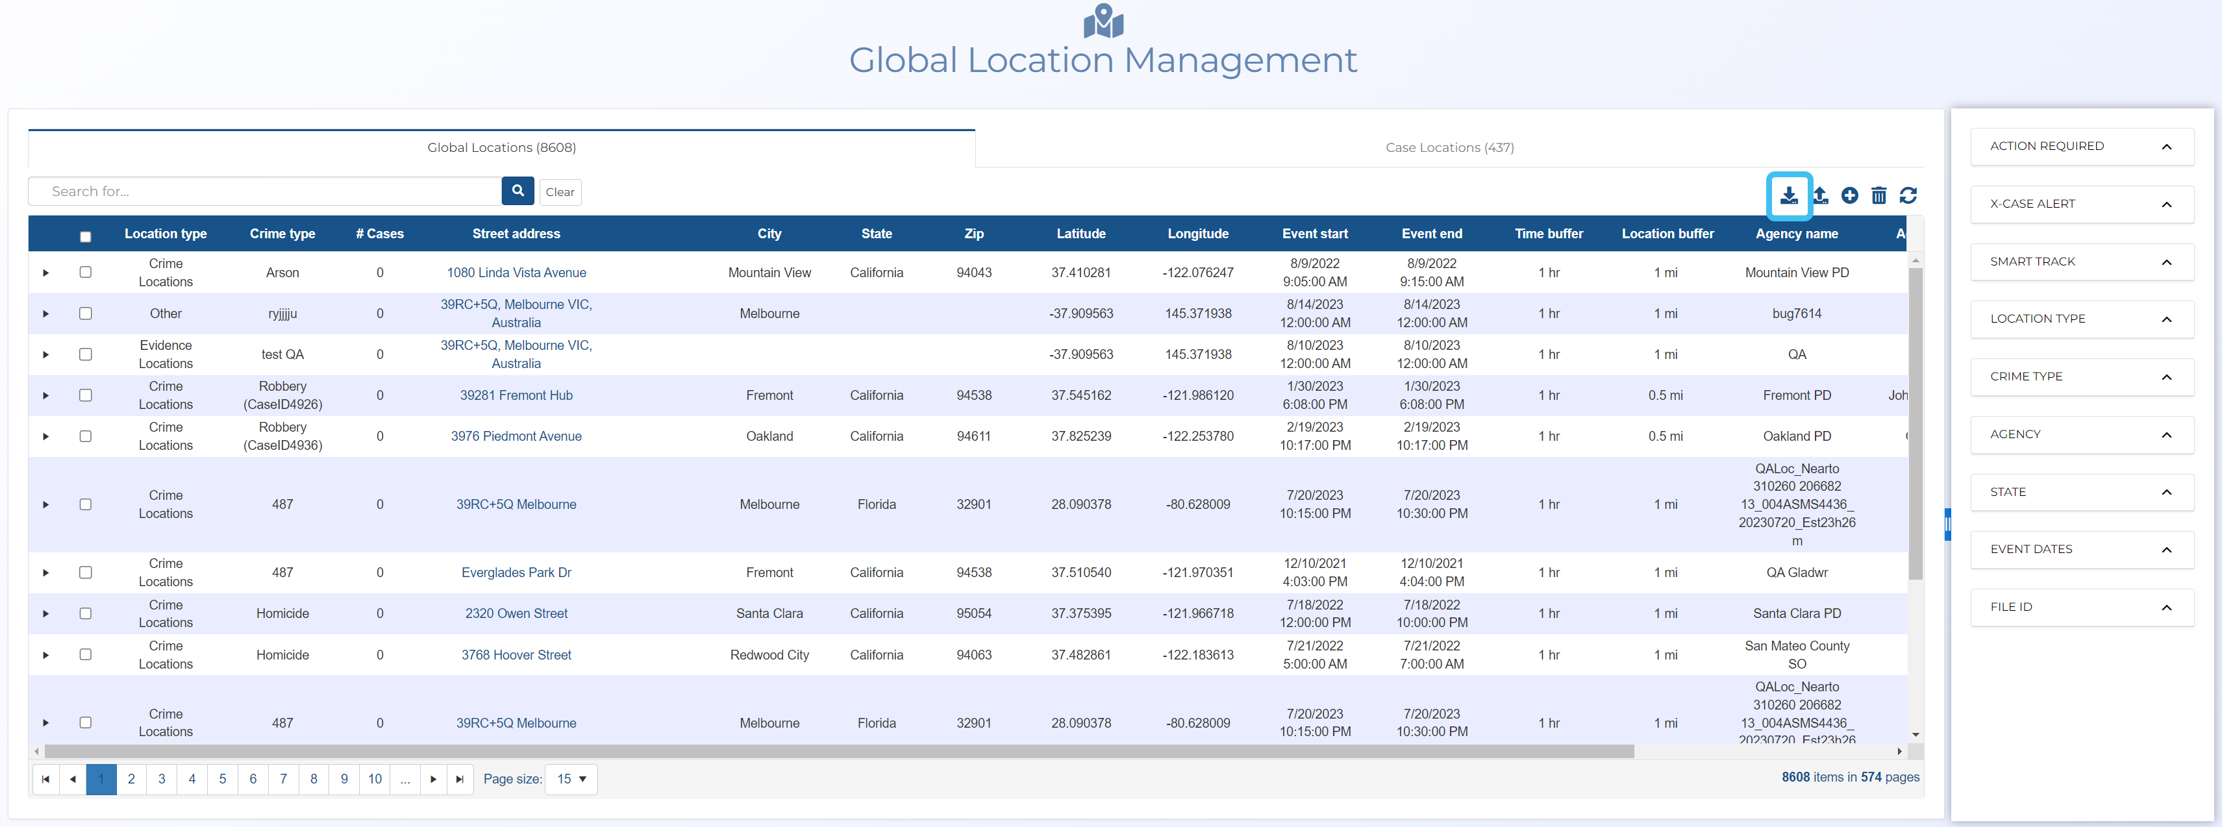Click the trash delete icon
This screenshot has height=827, width=2222.
pyautogui.click(x=1879, y=196)
